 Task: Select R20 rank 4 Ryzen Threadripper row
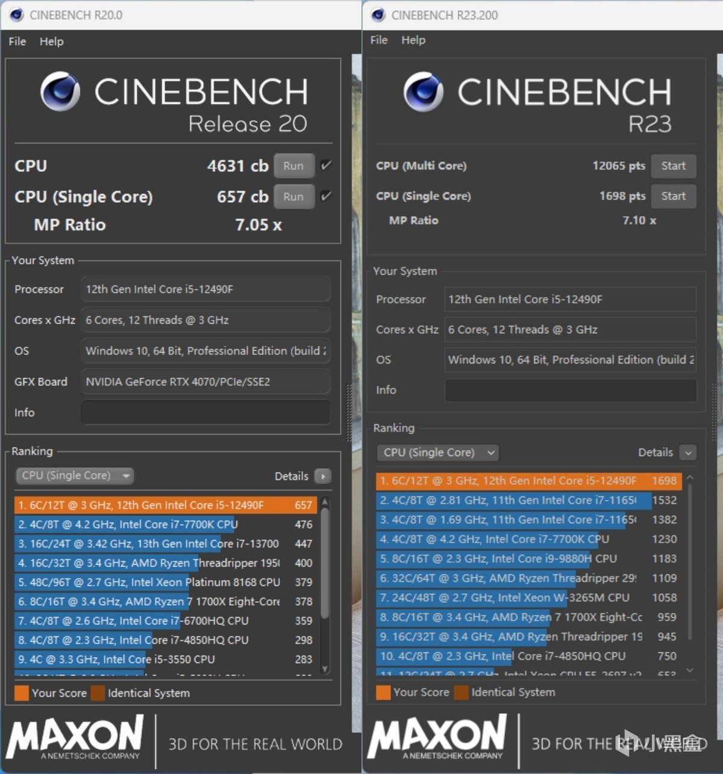click(x=165, y=563)
